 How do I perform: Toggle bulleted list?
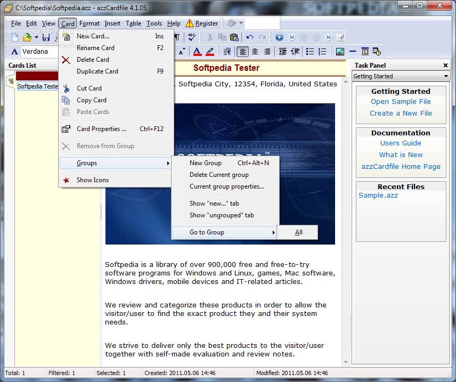click(310, 52)
